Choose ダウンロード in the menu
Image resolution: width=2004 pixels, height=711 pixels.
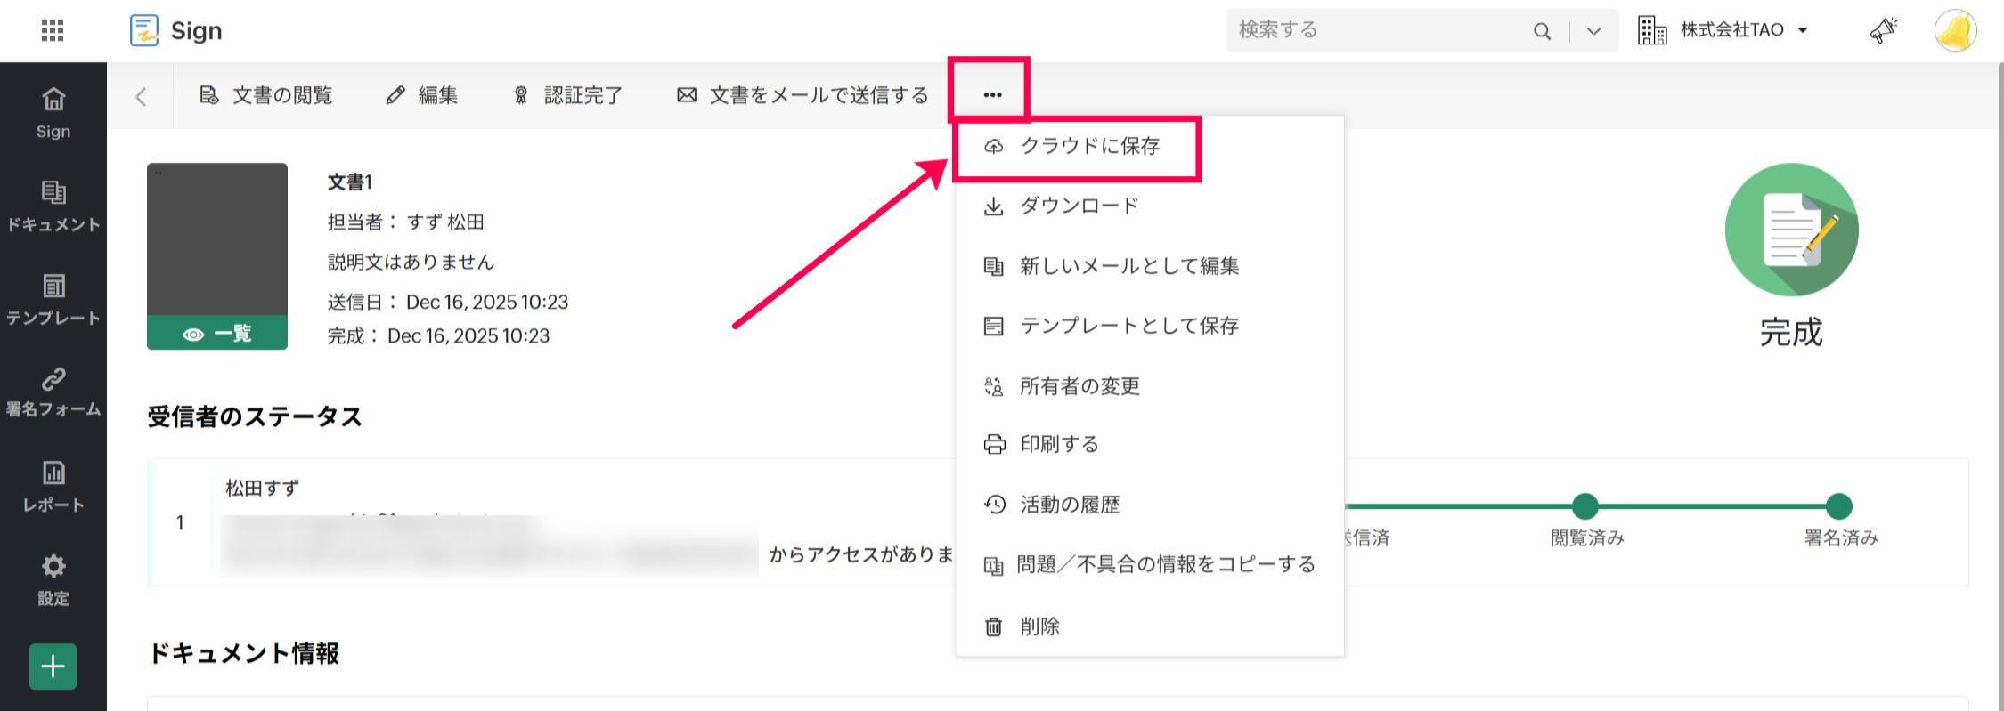tap(1079, 206)
